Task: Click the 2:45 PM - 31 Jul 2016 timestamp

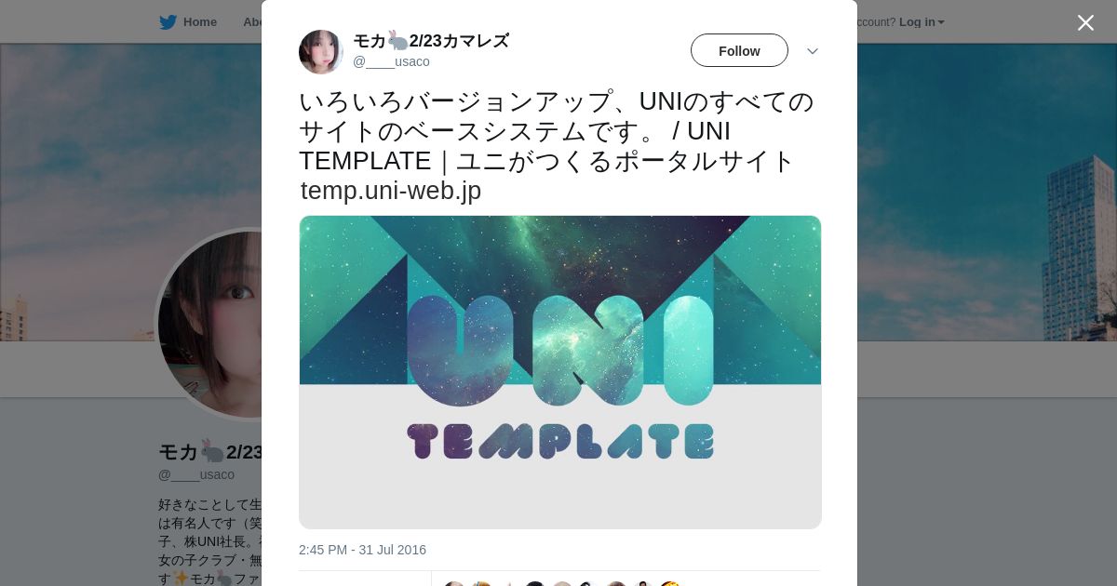Action: (x=362, y=550)
